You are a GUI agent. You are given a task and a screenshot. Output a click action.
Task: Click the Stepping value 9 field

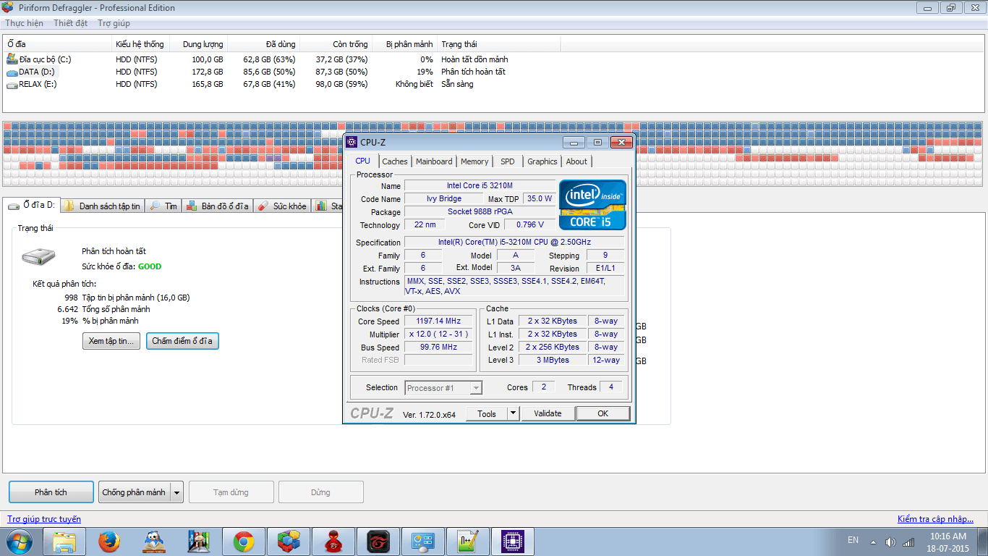[x=605, y=256]
